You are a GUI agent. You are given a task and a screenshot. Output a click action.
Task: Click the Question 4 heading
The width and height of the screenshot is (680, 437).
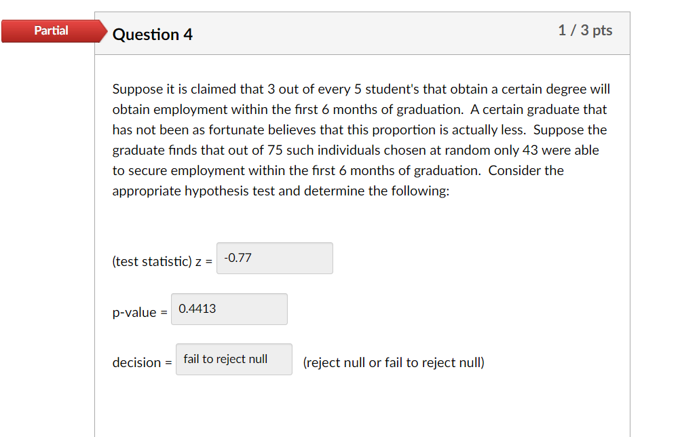(x=152, y=34)
